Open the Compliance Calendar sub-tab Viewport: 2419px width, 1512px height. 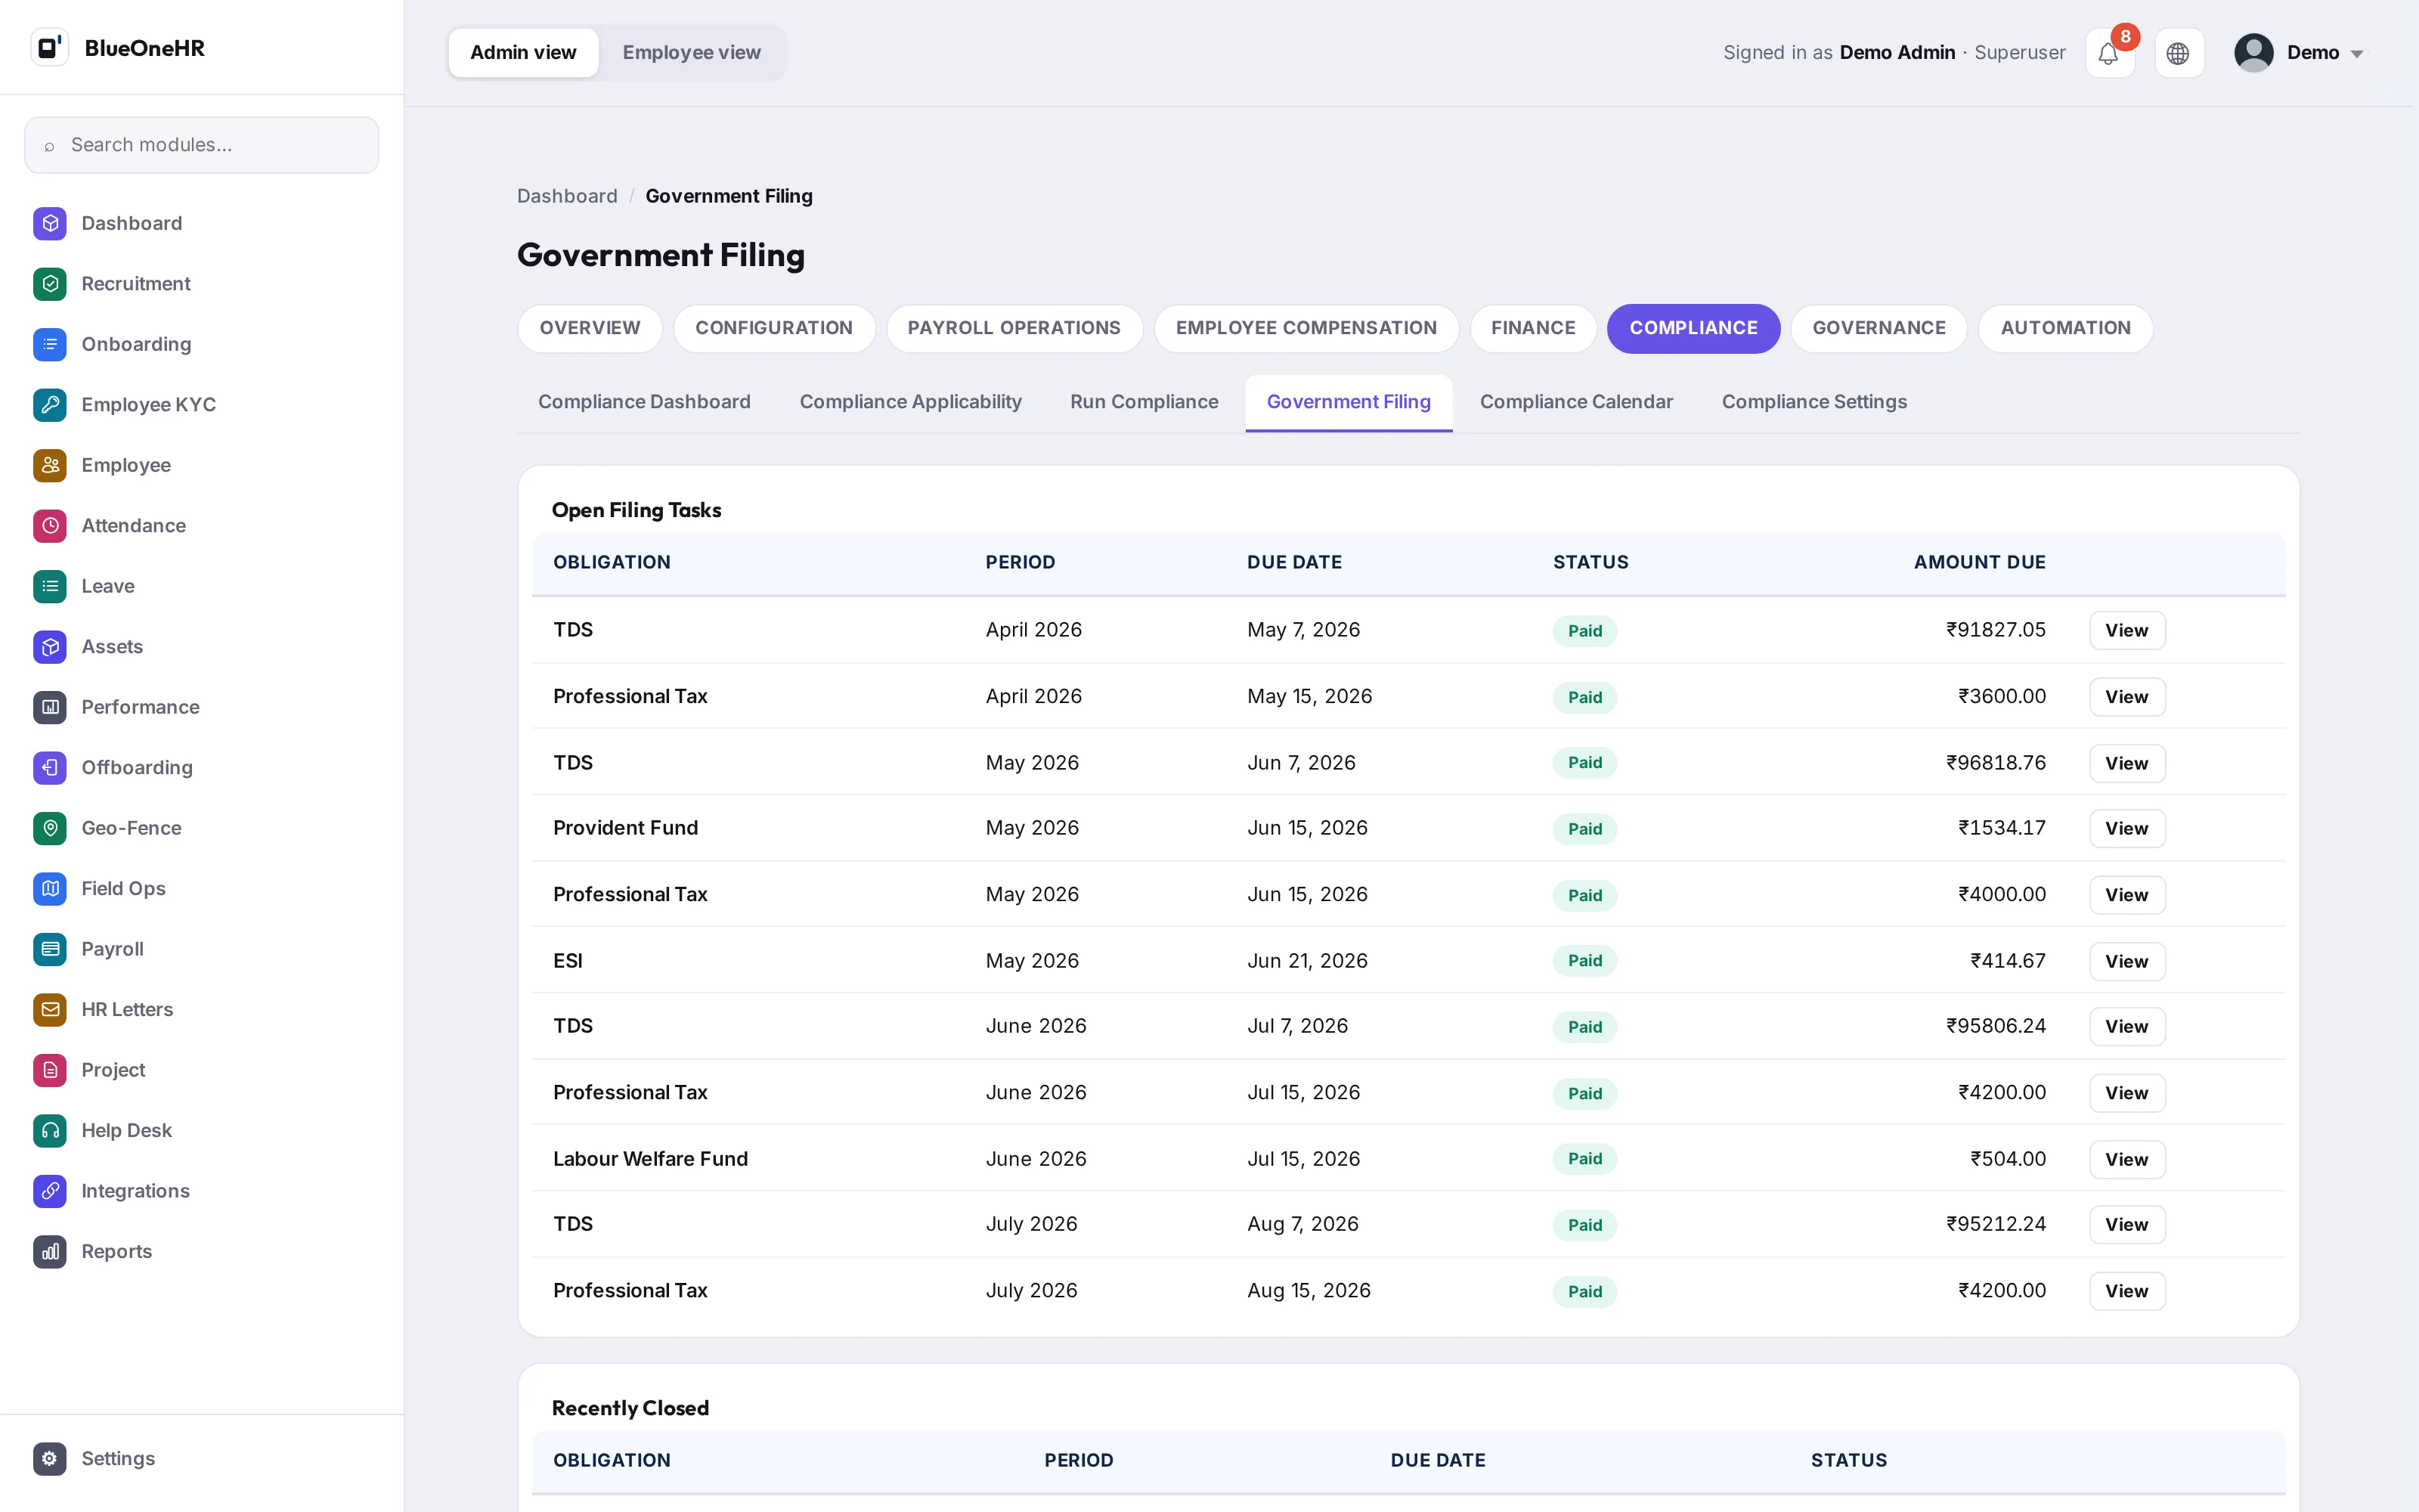point(1575,402)
